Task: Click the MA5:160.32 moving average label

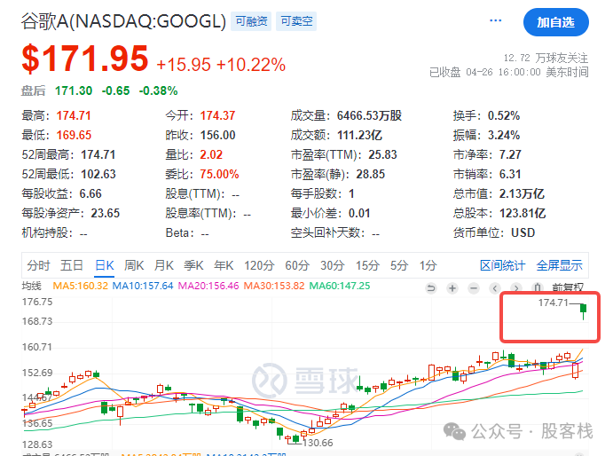Action: (80, 286)
